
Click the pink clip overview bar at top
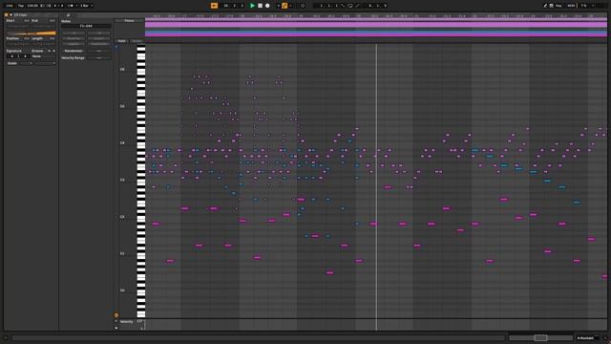pyautogui.click(x=375, y=24)
